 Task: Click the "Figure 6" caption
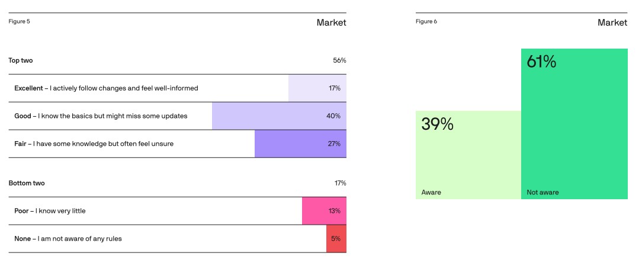(x=426, y=22)
